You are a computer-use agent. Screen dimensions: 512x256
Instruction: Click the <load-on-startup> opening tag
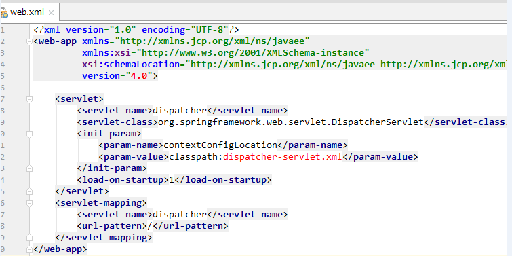pyautogui.click(x=123, y=180)
